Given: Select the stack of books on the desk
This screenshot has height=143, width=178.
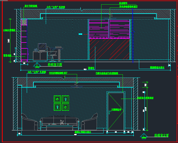Looking at the screenshot, I should (x=59, y=47).
